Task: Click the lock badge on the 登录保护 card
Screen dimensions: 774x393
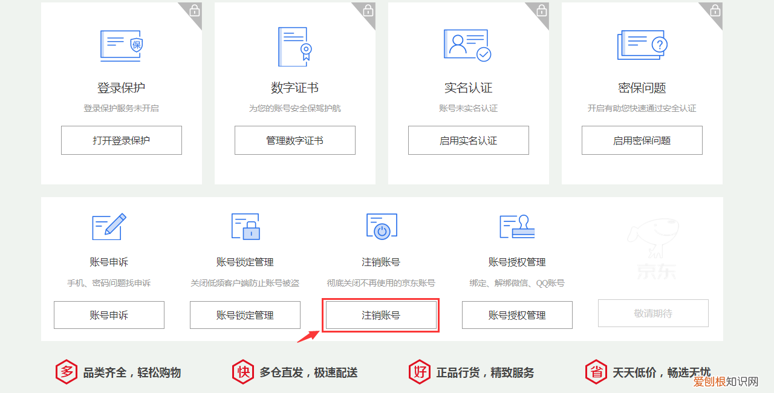Action: [193, 11]
